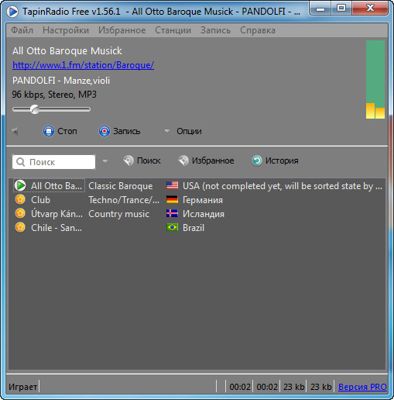Start recording with the Запись button
394x400 pixels.
coord(119,131)
